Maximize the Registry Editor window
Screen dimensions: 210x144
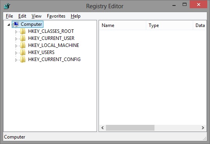185,5
